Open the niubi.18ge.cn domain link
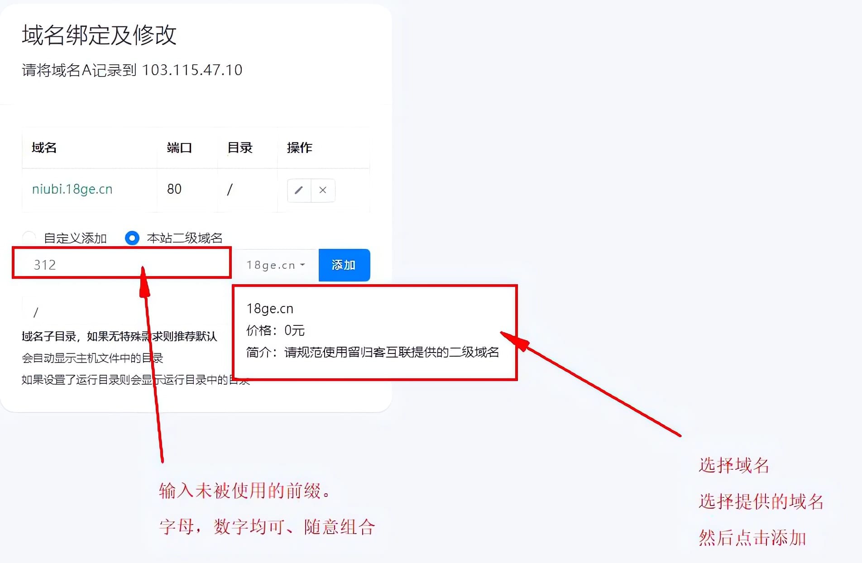Screen dimensions: 862x563 (72, 189)
